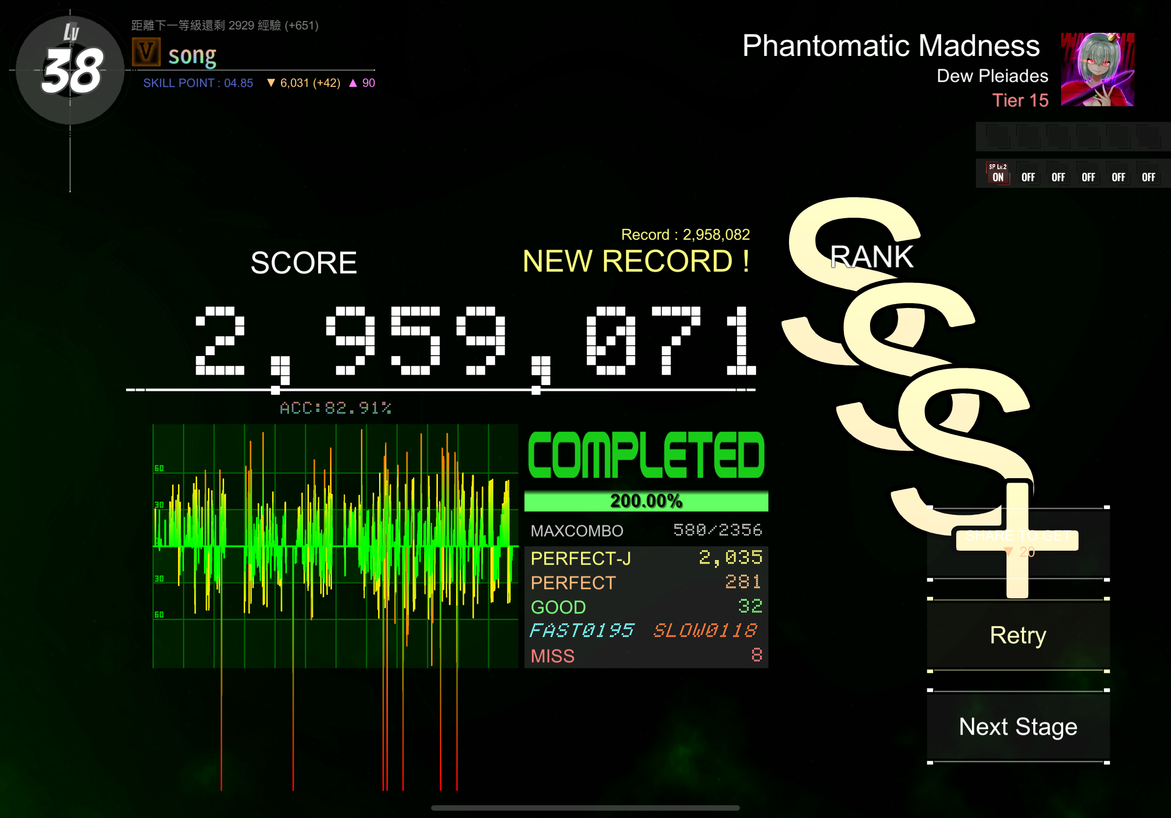Tap the SKILL POINT 04.85 label
This screenshot has width=1171, height=818.
(198, 83)
